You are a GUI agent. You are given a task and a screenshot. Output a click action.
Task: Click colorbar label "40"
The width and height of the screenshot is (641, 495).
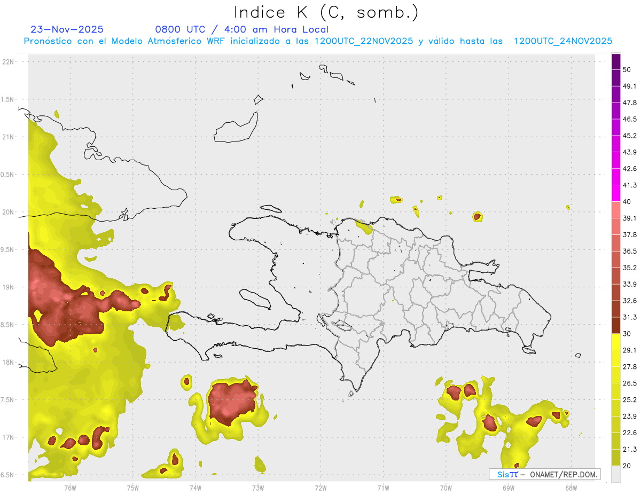pos(627,202)
